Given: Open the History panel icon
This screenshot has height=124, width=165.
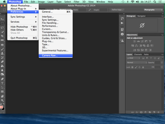Looking at the screenshot, I should coord(122,19).
